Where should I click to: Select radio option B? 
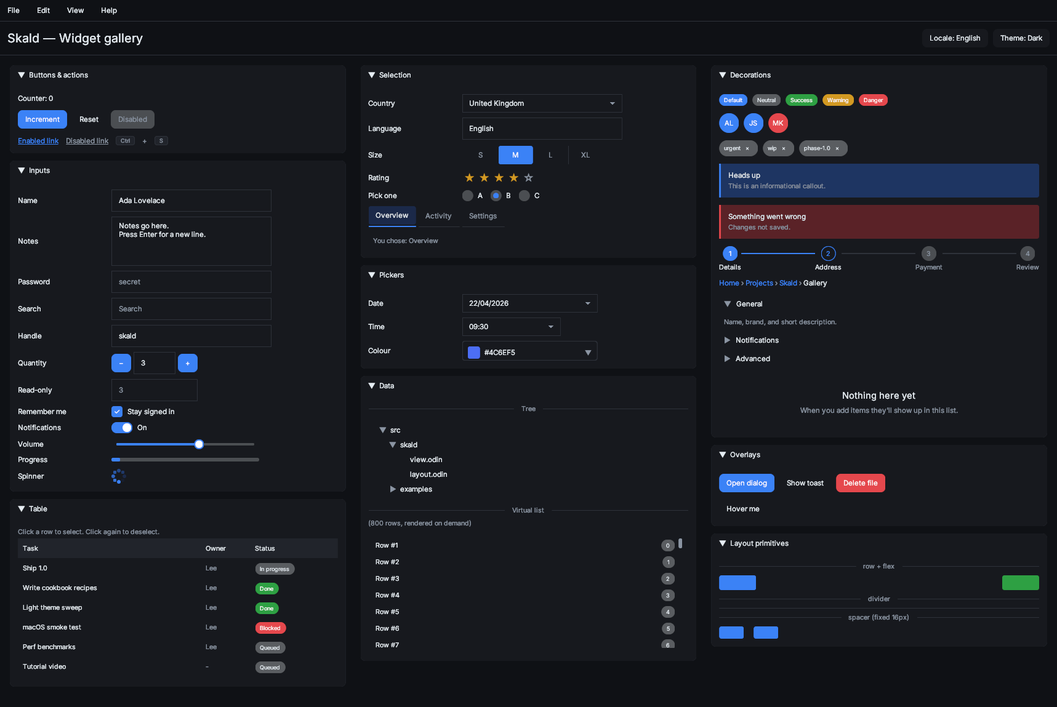point(496,196)
